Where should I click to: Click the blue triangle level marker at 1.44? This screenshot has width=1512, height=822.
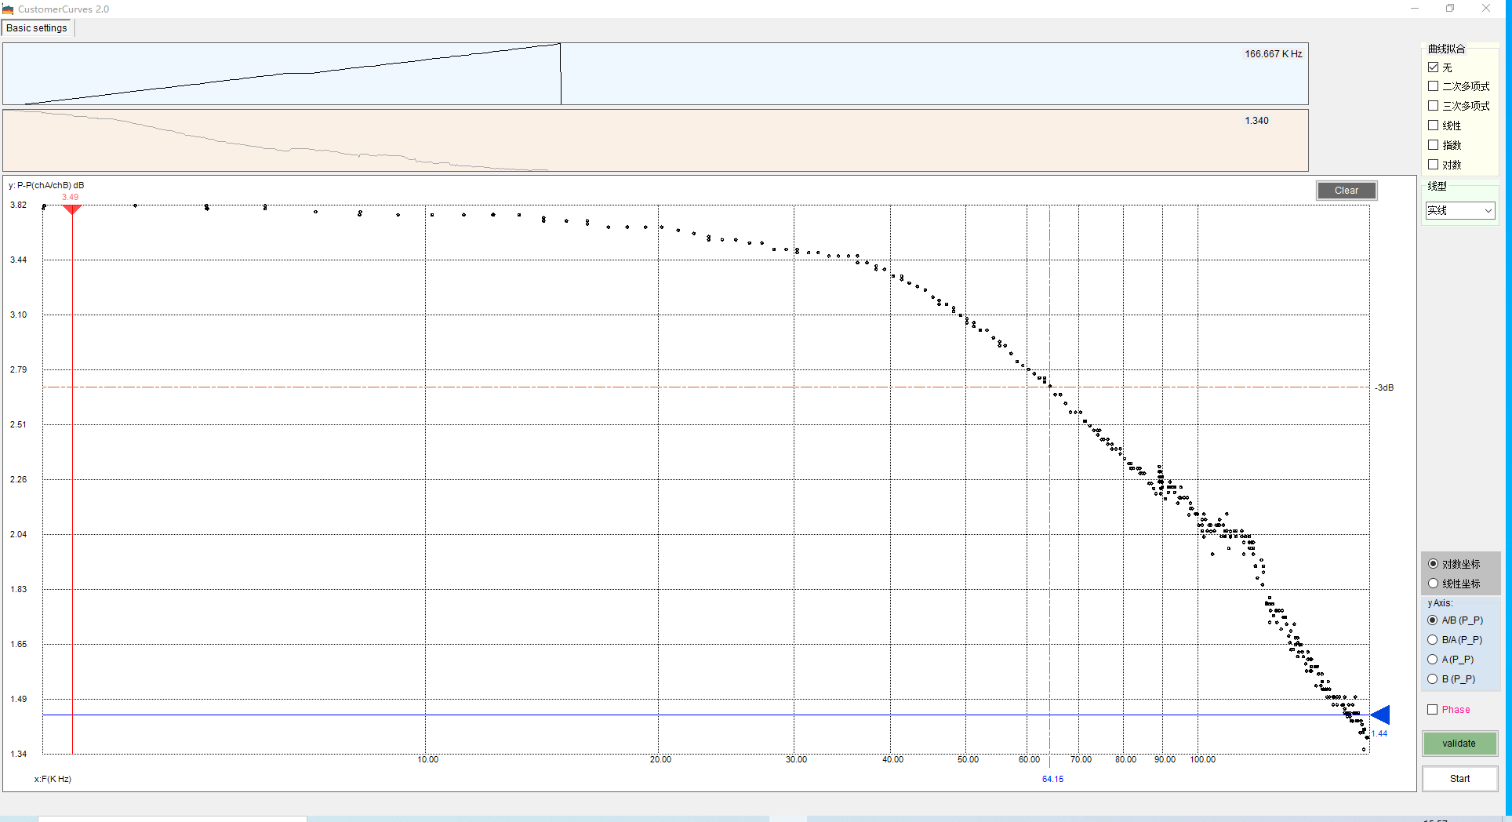pyautogui.click(x=1380, y=715)
